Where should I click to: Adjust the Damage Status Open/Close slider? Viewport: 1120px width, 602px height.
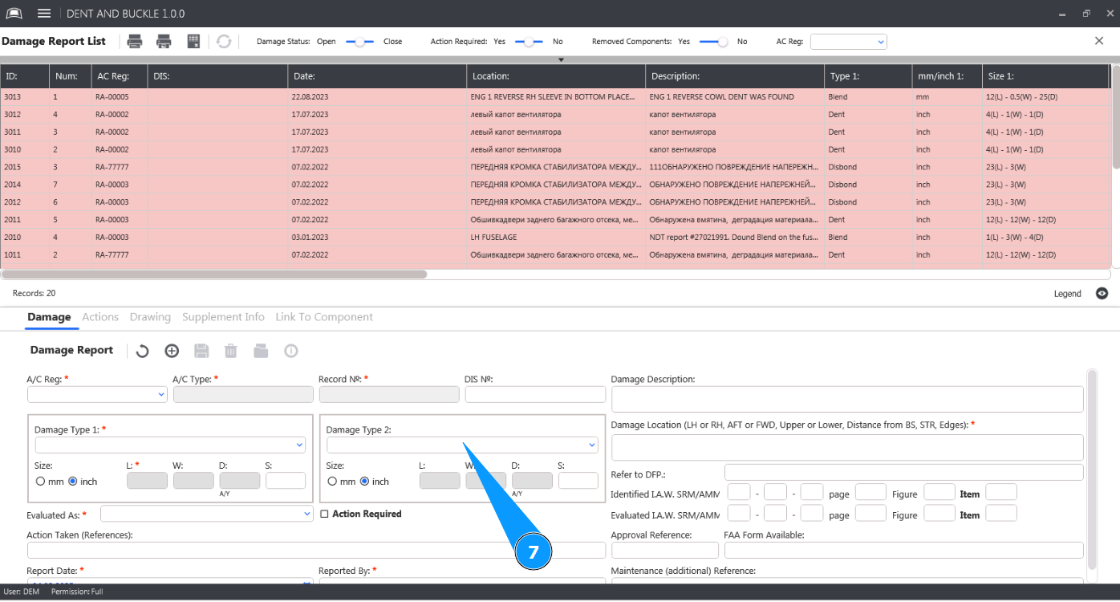click(359, 42)
